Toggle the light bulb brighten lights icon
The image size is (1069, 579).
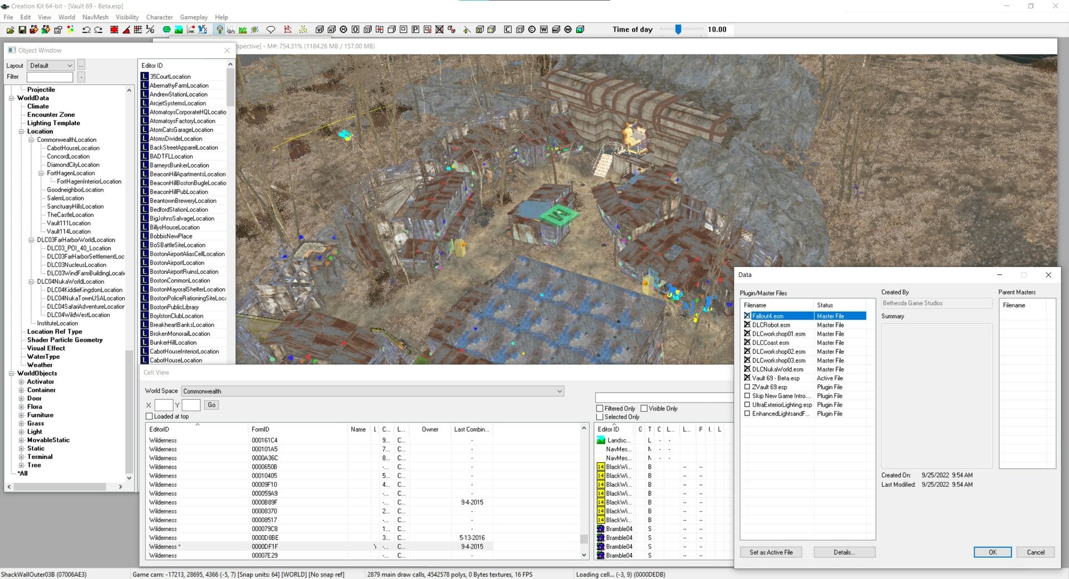tap(219, 29)
